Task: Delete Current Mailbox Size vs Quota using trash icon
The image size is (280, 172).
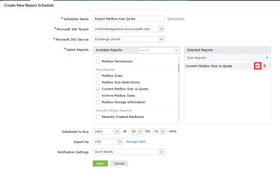Action: 265,66
